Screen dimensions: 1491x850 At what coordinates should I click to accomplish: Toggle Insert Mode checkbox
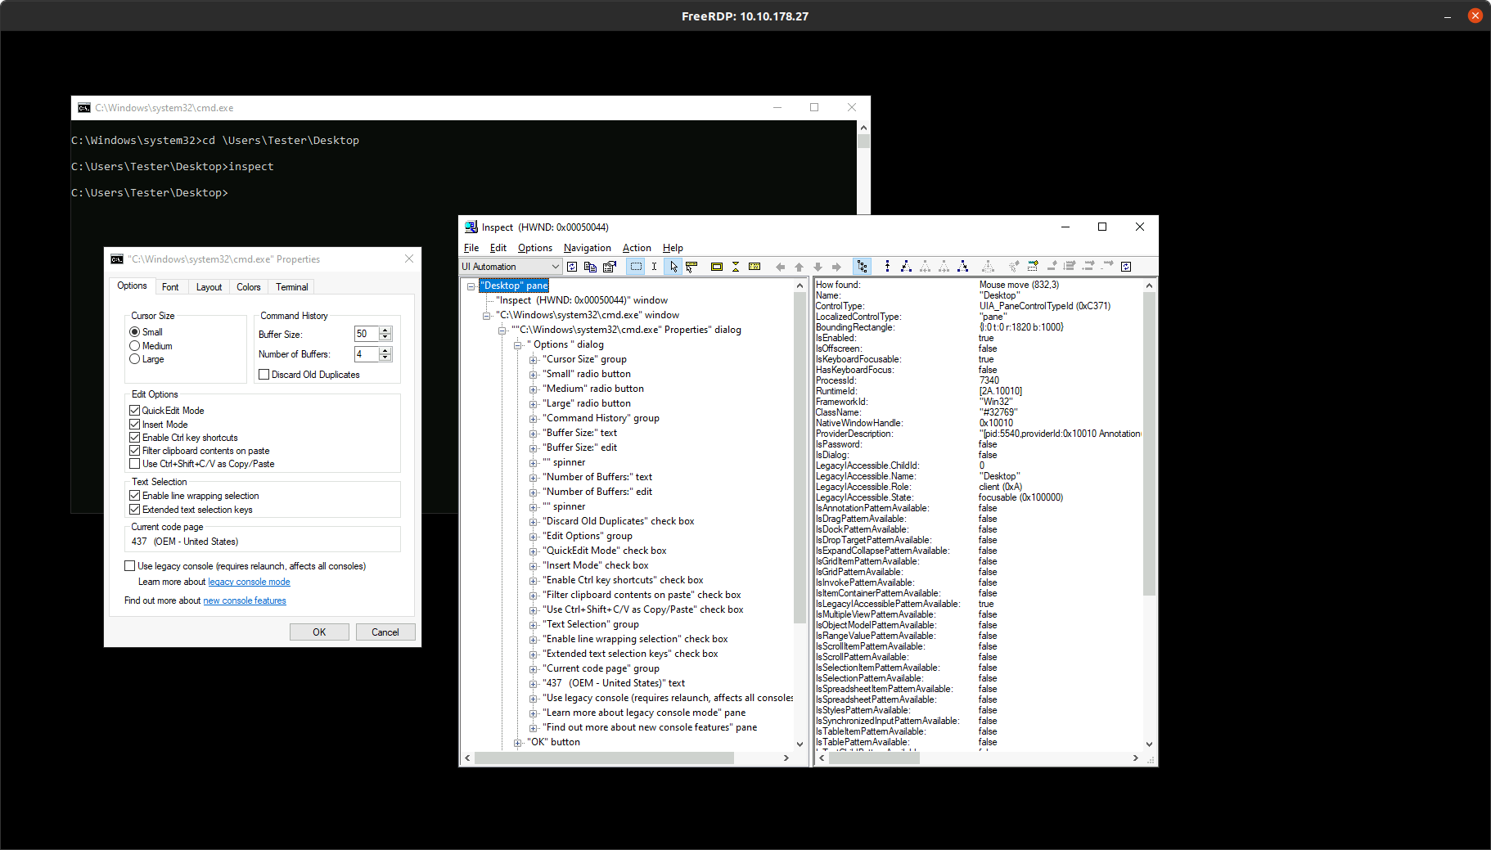click(x=134, y=425)
